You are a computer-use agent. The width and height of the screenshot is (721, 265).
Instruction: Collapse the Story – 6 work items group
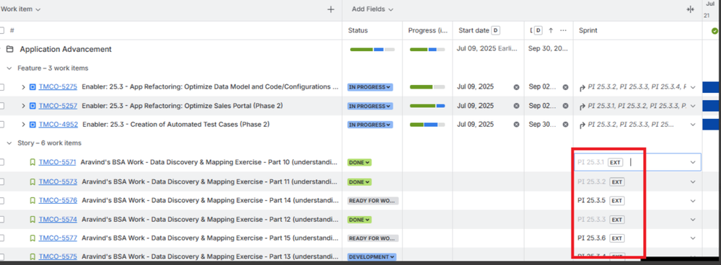point(9,143)
